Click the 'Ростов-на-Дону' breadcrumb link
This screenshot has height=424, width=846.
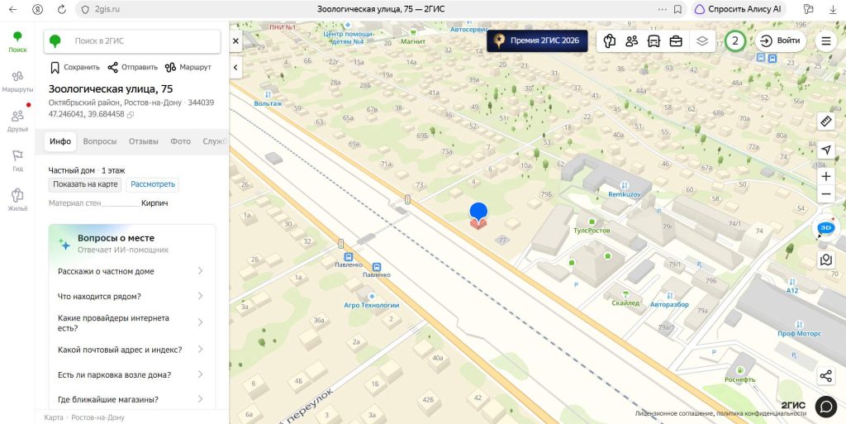click(97, 417)
